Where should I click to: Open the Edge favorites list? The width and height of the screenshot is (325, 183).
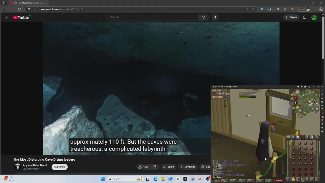click(285, 9)
